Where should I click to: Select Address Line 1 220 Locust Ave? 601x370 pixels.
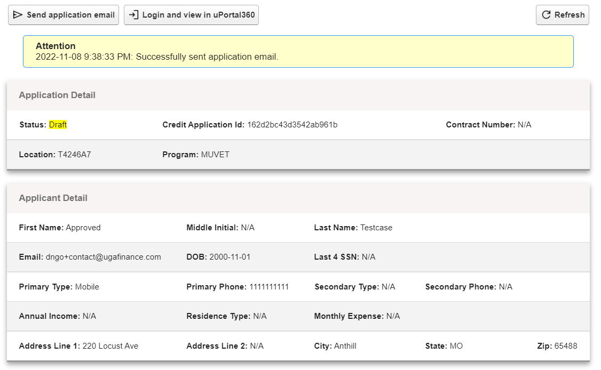[110, 346]
